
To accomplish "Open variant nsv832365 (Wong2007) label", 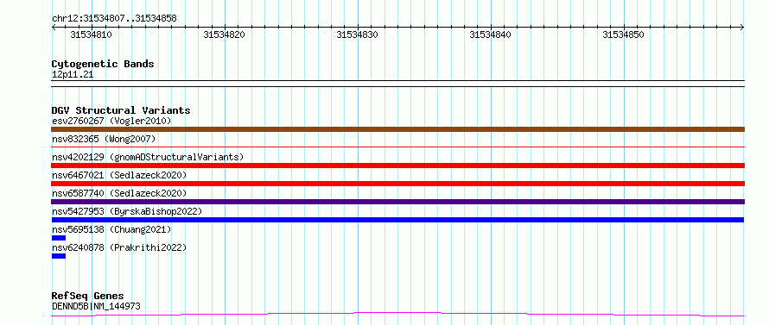I will pos(104,139).
